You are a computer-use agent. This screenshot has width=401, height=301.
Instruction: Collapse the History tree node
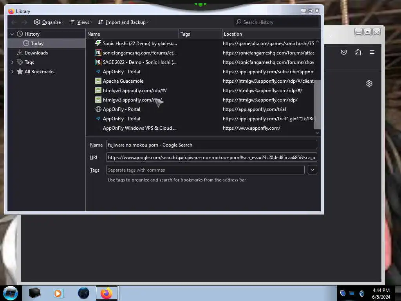12,34
